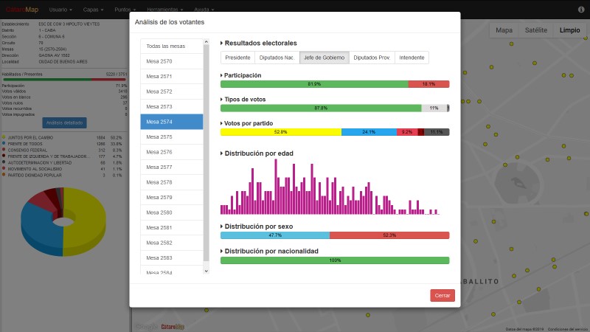The image size is (590, 332).
Task: Select Mesa 2577 in the list
Action: pos(172,167)
